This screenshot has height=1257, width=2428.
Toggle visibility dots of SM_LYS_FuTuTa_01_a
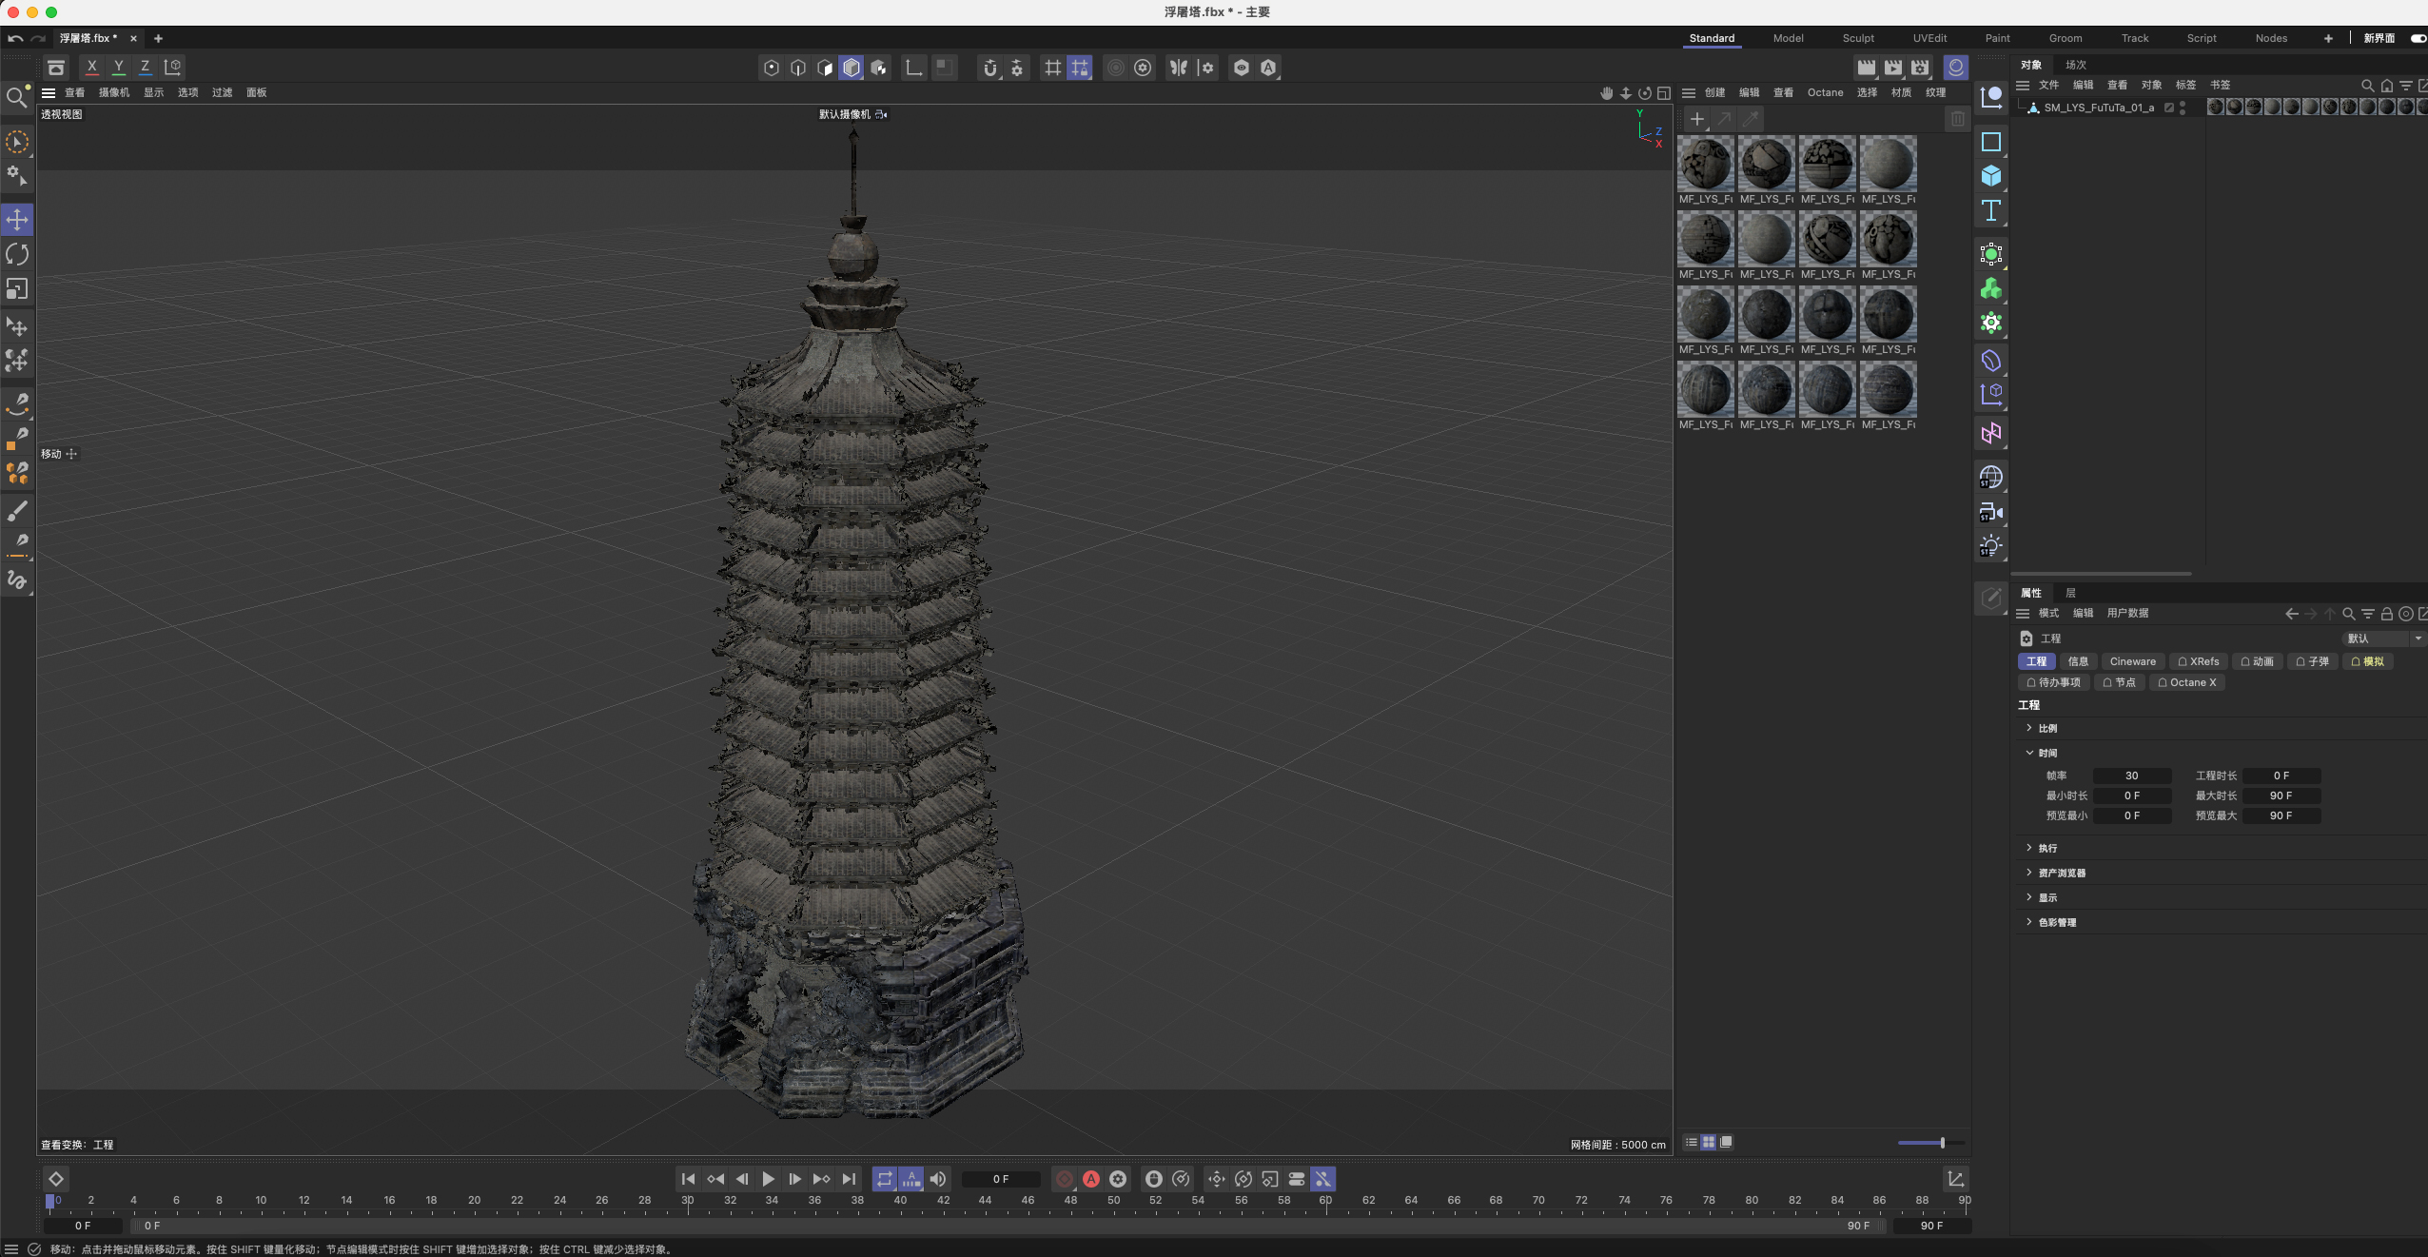[x=2183, y=108]
